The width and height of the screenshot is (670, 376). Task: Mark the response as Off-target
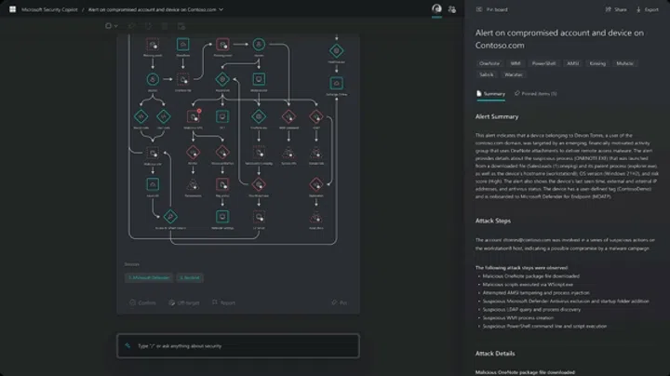[x=184, y=302]
